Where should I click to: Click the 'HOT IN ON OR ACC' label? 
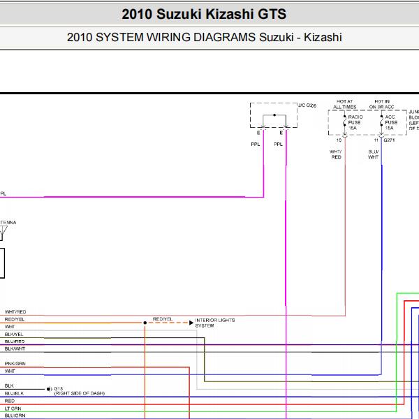pos(381,104)
